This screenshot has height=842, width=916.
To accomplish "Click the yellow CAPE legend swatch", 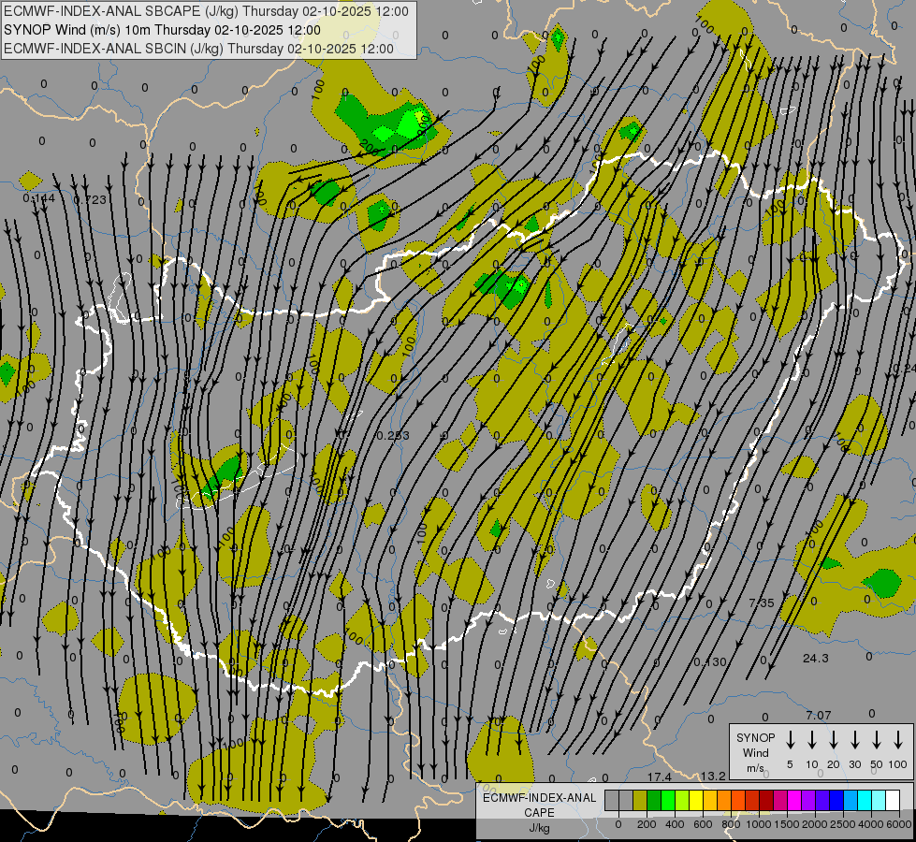I will 696,801.
